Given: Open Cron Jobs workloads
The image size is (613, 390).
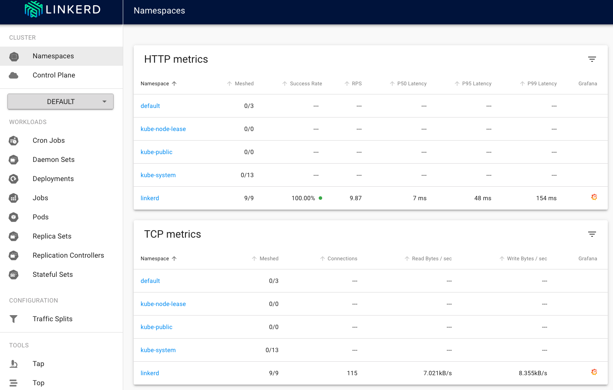Looking at the screenshot, I should [x=61, y=141].
